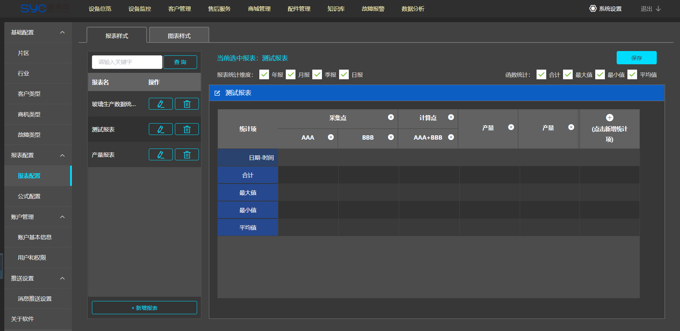Open 故障报警 in top menu
Viewport: 680px width, 331px height.
point(373,9)
